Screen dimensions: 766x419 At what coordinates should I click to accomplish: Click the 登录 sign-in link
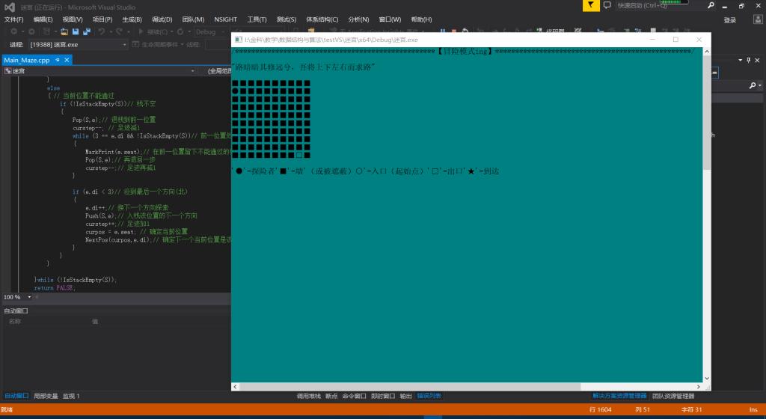tap(729, 20)
